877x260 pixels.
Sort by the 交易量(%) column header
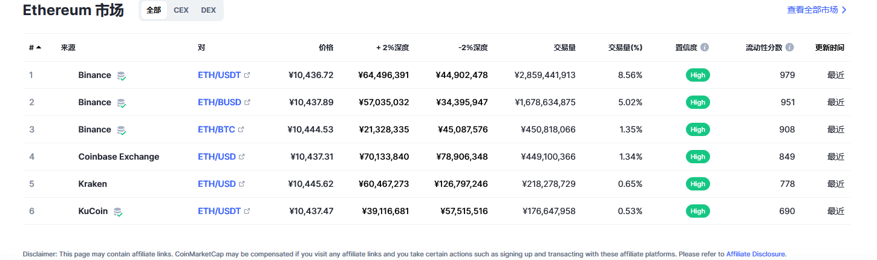625,47
